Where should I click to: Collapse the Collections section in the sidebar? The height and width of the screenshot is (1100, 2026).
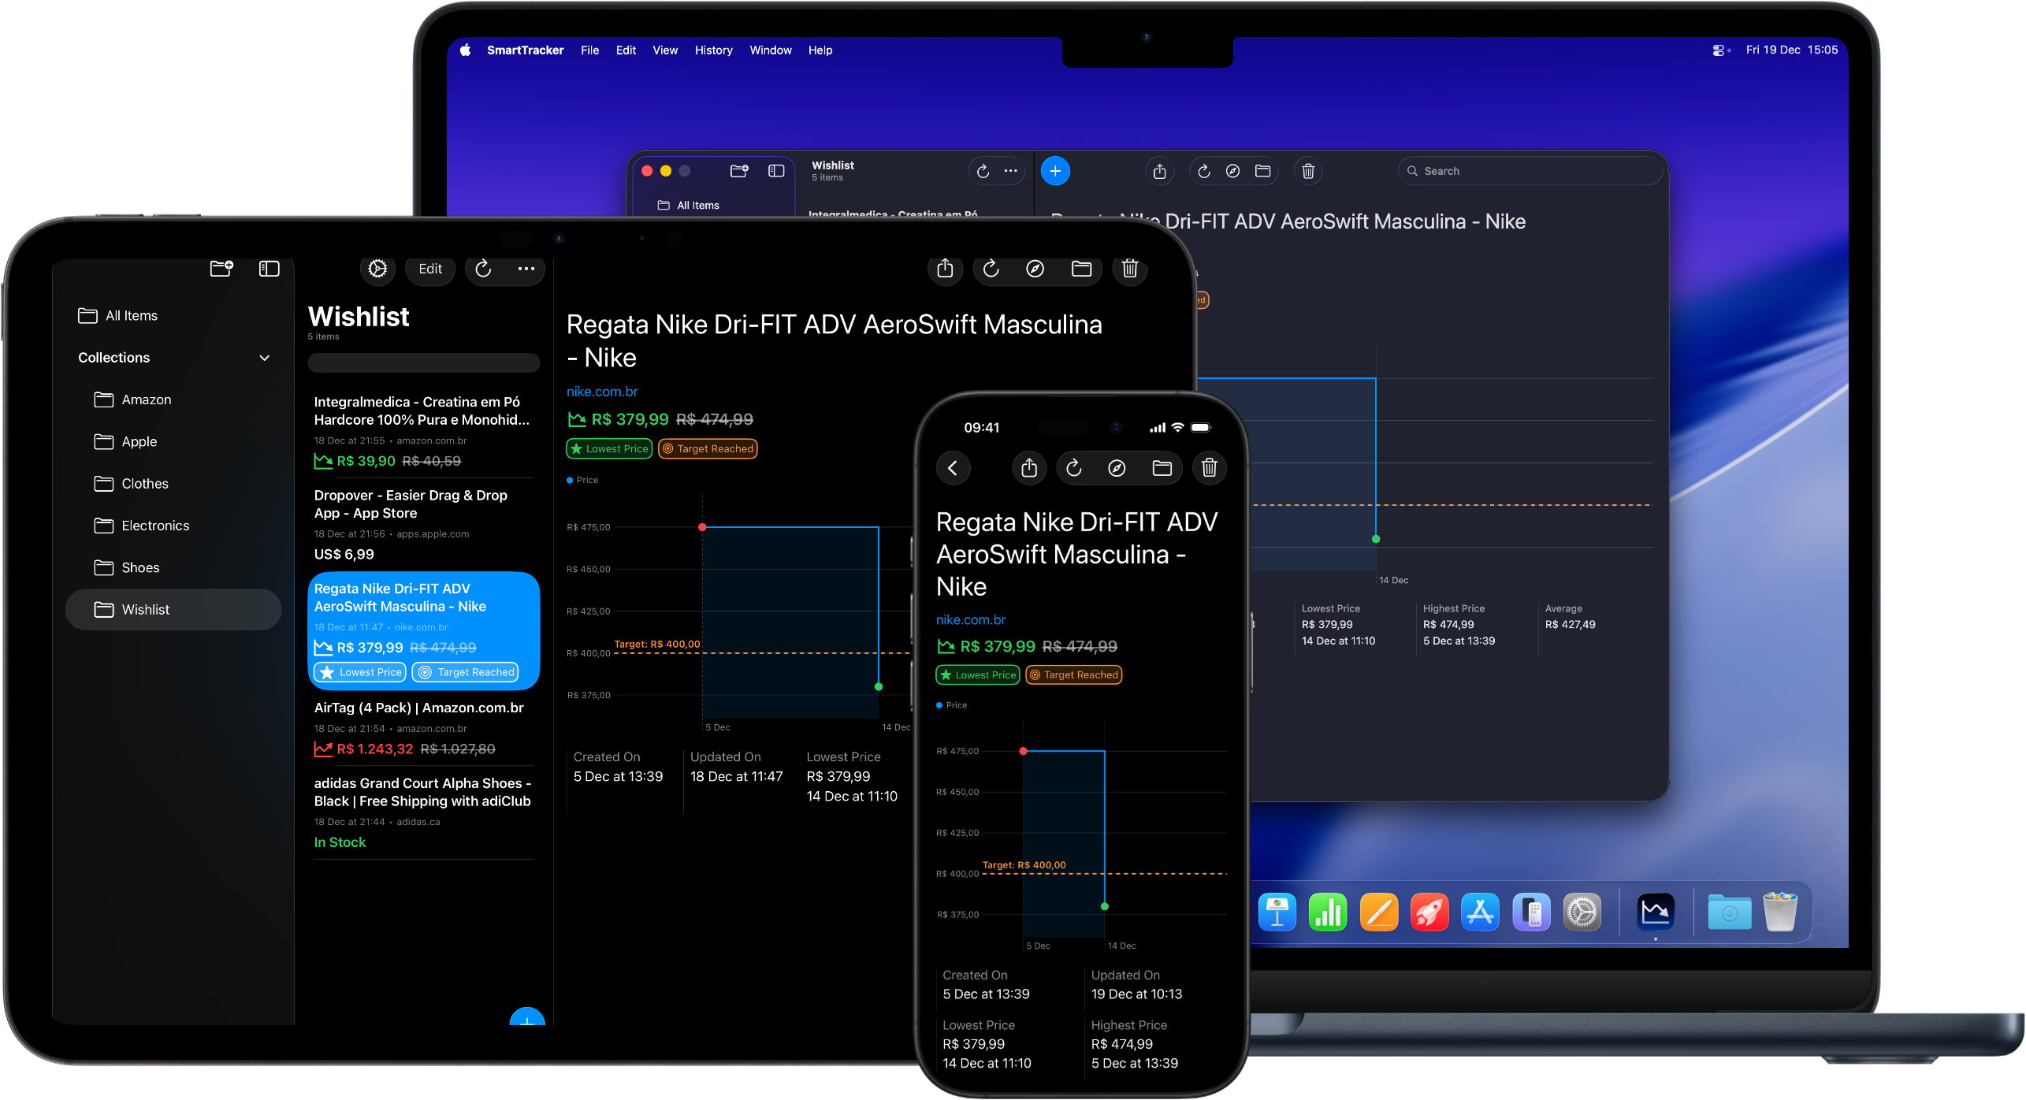[265, 358]
